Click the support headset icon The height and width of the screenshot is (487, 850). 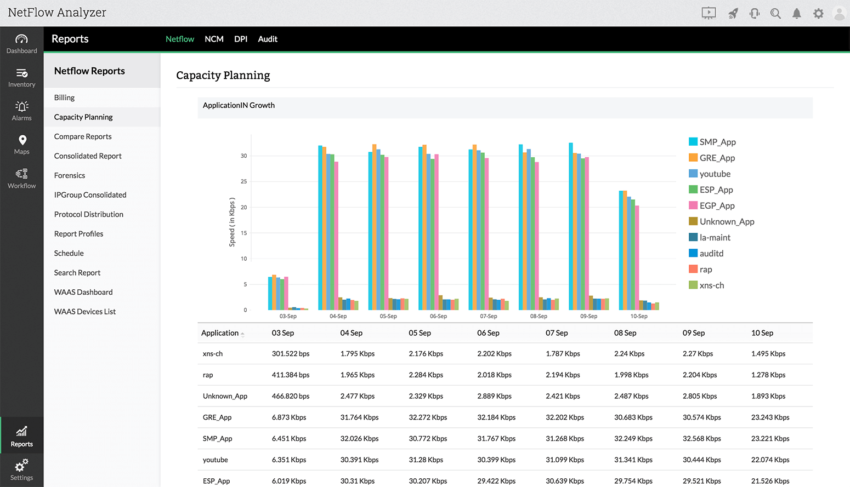pos(754,13)
